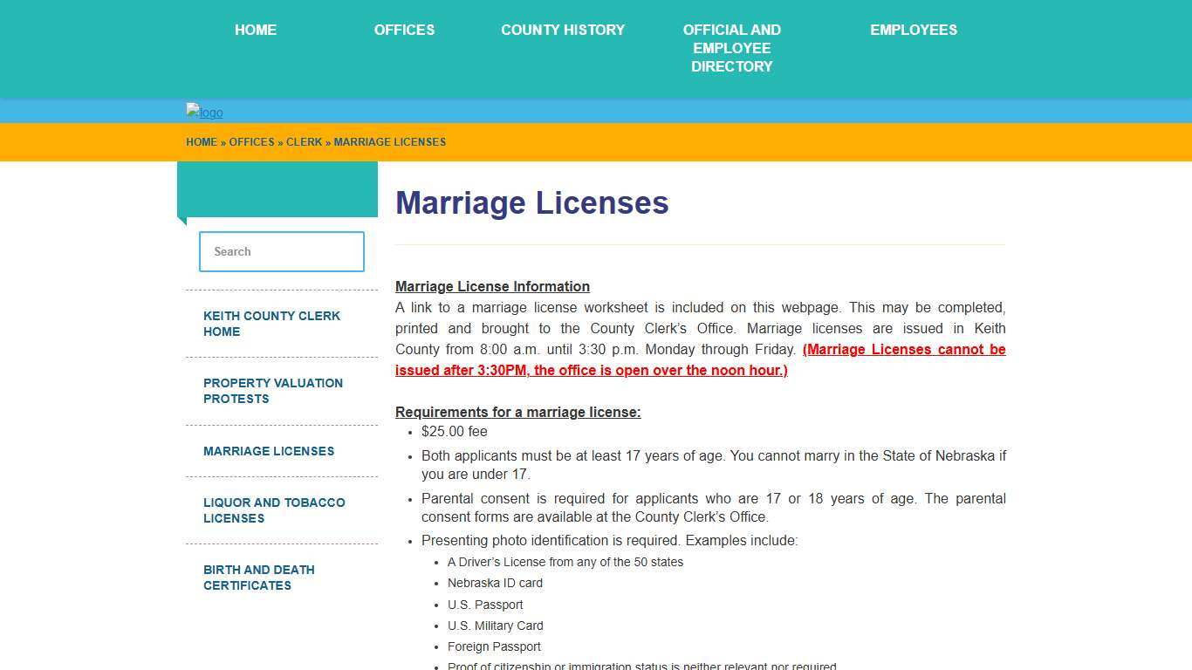Select MARRIAGE LICENSES in the sidebar
This screenshot has height=670, width=1192.
[x=269, y=451]
